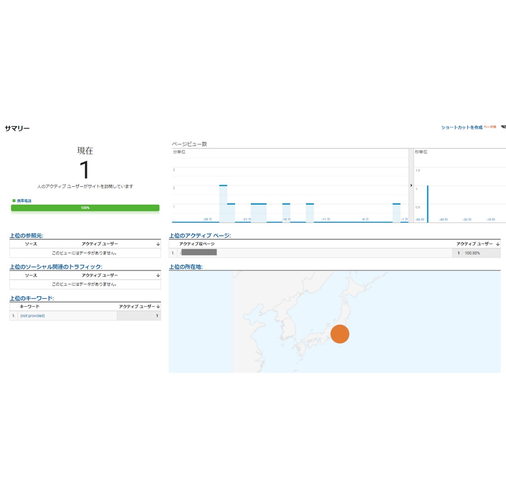The height and width of the screenshot is (498, 506).
Task: Open the 上位のキーワード heading link
Action: click(32, 298)
